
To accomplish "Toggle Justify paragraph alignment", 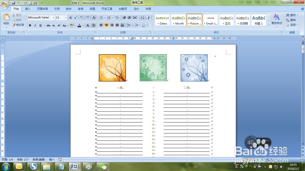I will [117, 25].
